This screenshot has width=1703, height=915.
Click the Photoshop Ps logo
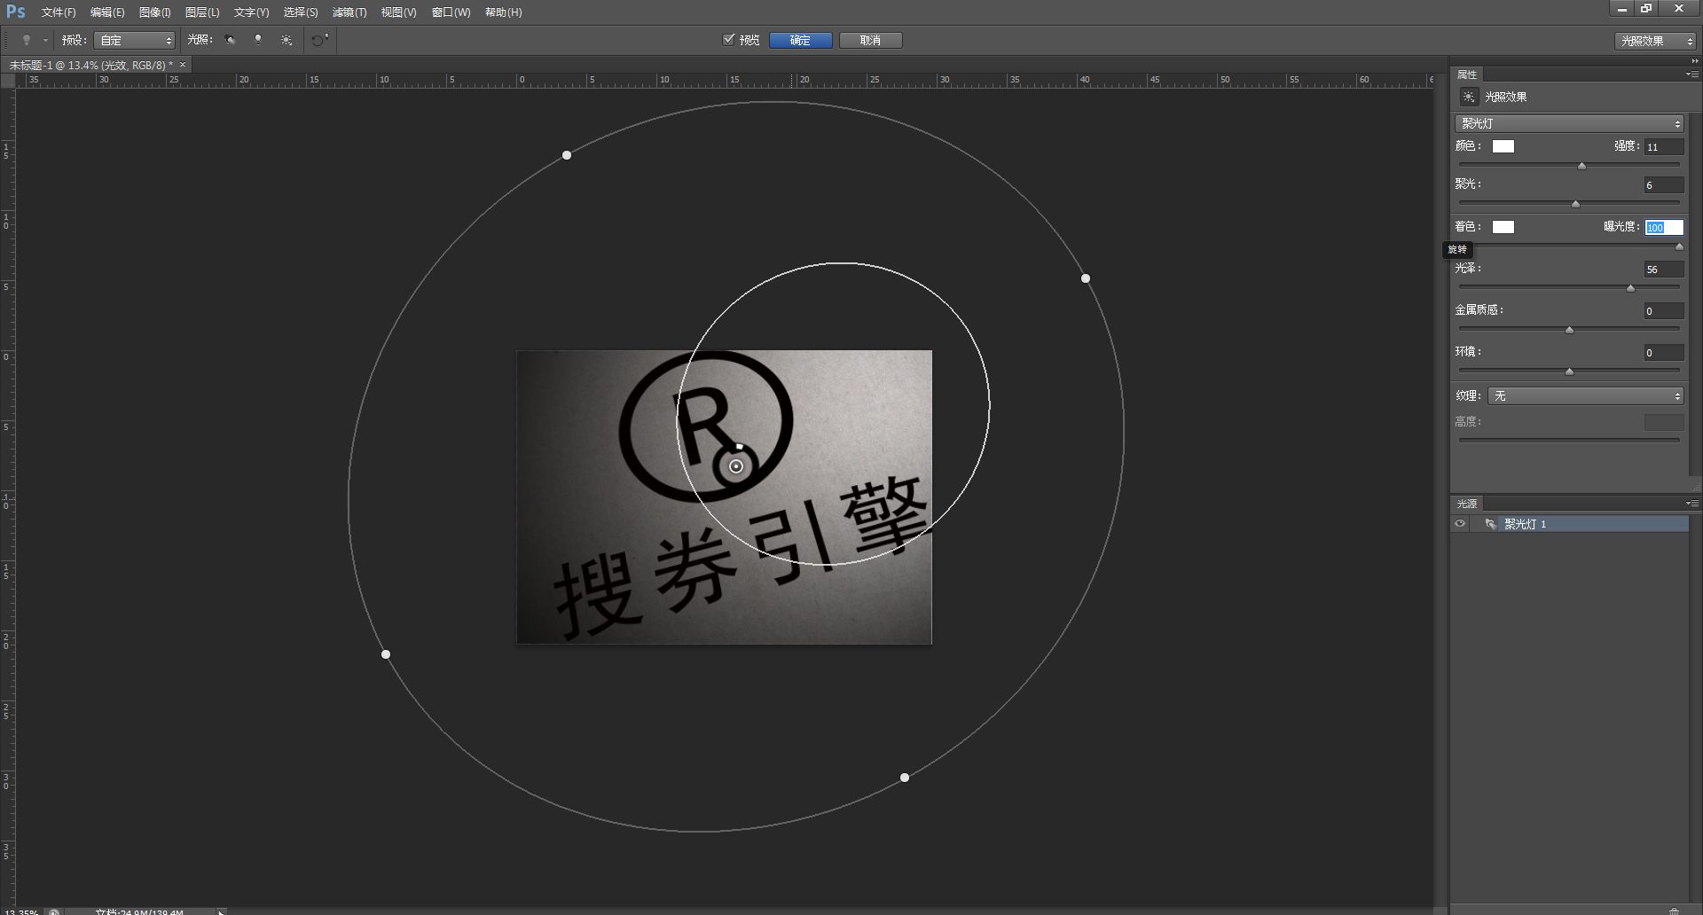pos(15,12)
